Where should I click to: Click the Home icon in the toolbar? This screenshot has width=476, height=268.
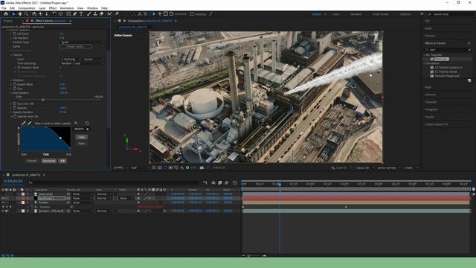point(6,14)
